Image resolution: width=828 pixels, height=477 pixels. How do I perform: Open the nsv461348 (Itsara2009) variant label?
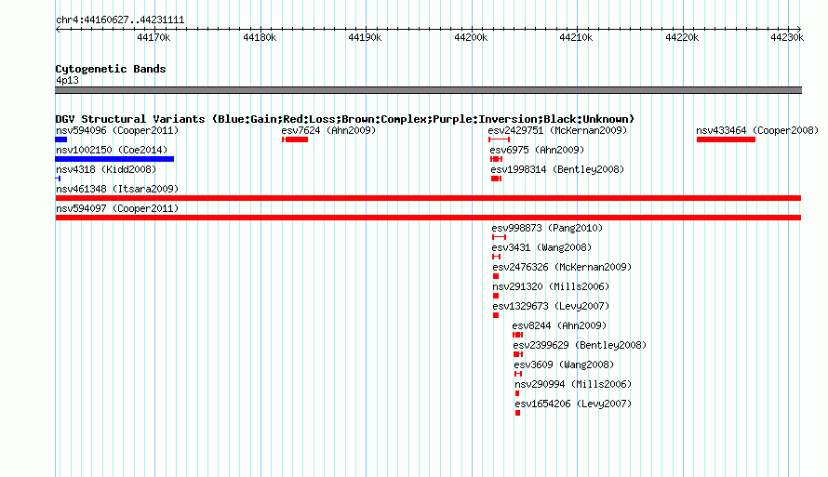click(117, 189)
